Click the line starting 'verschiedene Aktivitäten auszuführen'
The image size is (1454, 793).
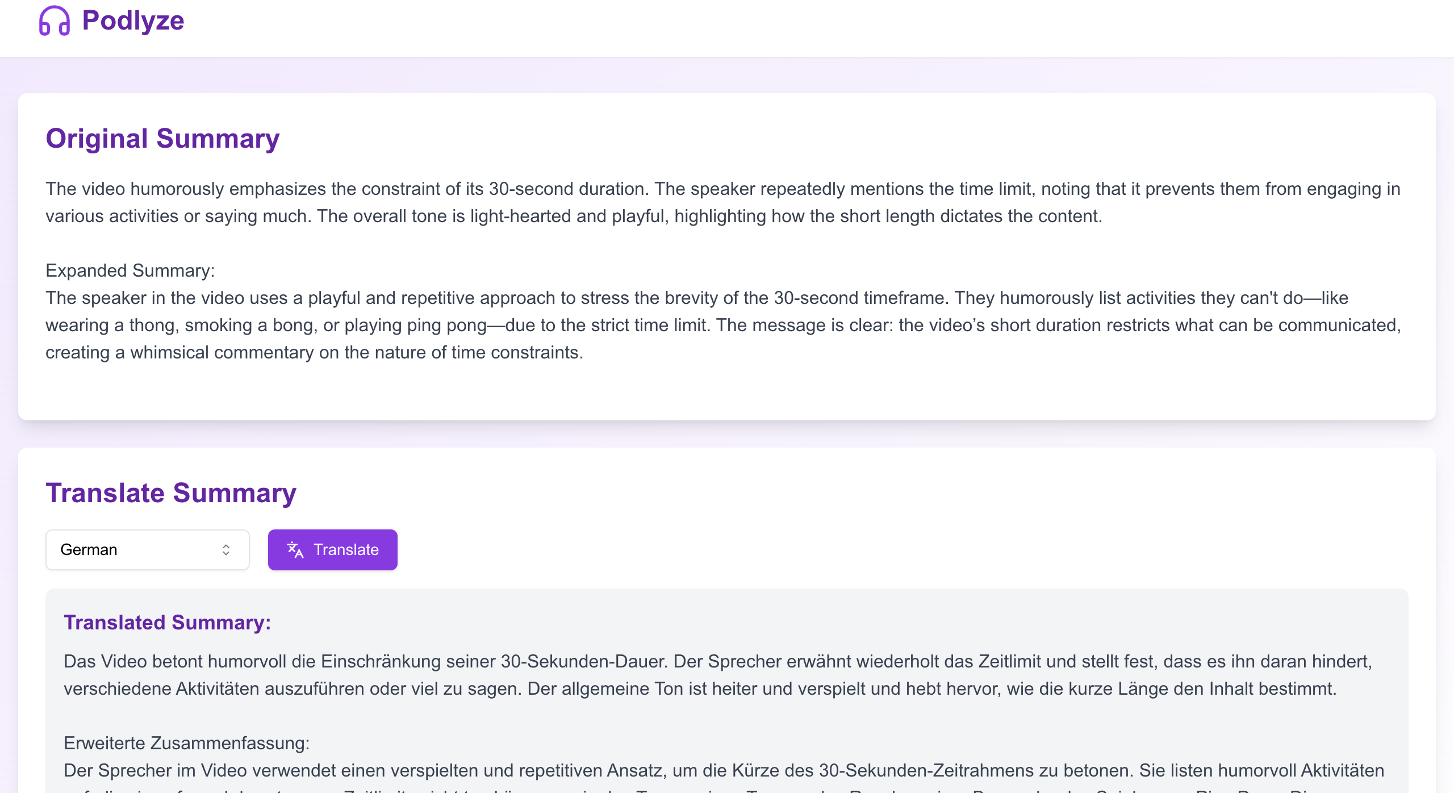click(x=700, y=688)
